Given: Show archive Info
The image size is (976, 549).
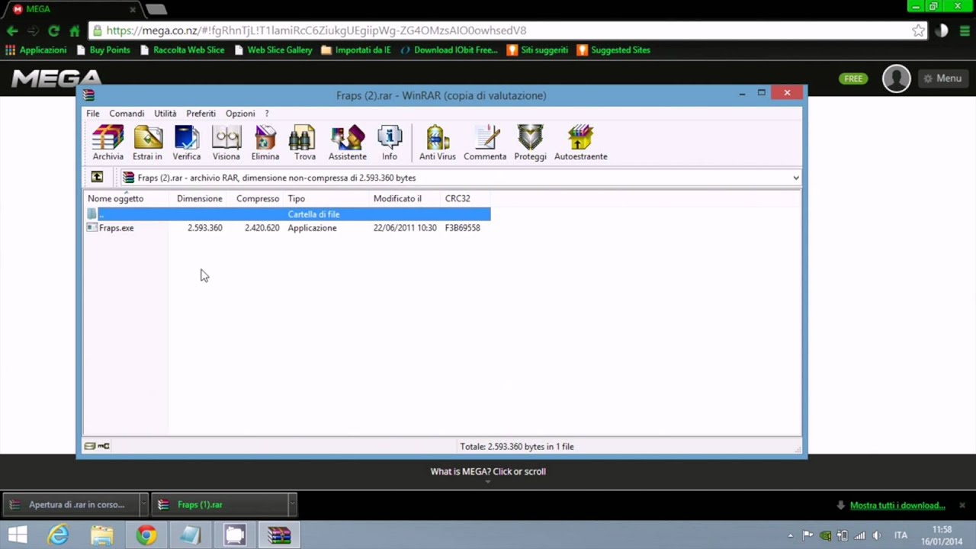Looking at the screenshot, I should coord(390,143).
